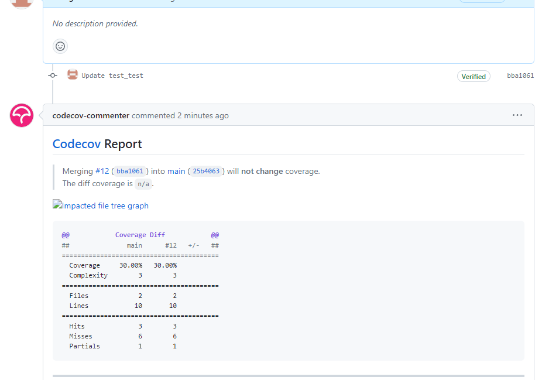Viewport: 542px width, 380px height.
Task: Click the commit author avatar beside Update test_test
Action: (72, 75)
